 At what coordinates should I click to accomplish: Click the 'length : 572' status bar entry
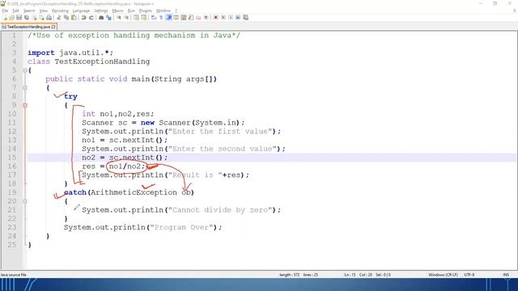[290, 275]
